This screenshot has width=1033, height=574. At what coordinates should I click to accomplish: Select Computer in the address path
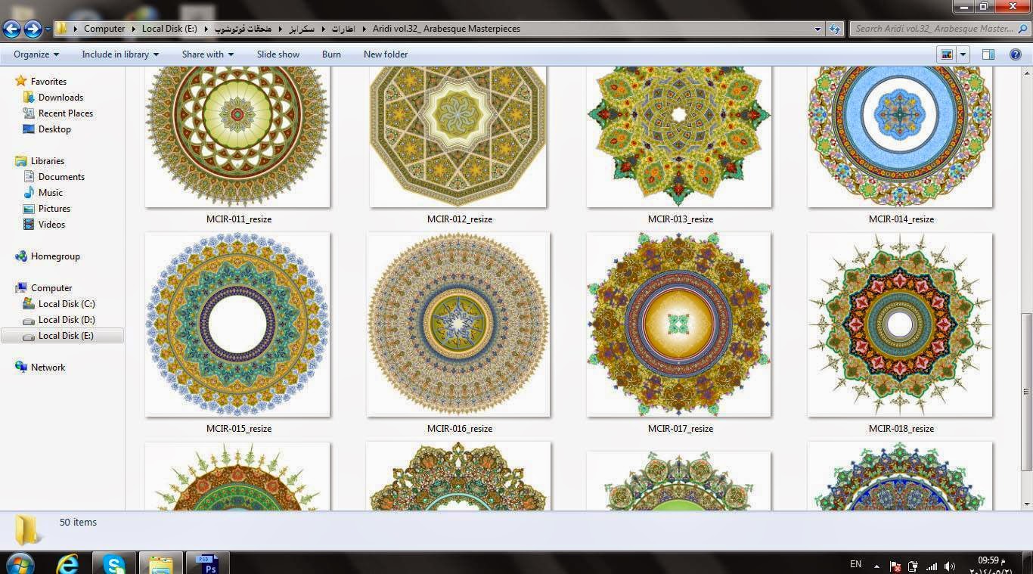coord(104,29)
